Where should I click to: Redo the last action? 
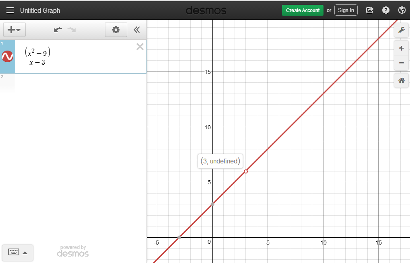(x=71, y=30)
